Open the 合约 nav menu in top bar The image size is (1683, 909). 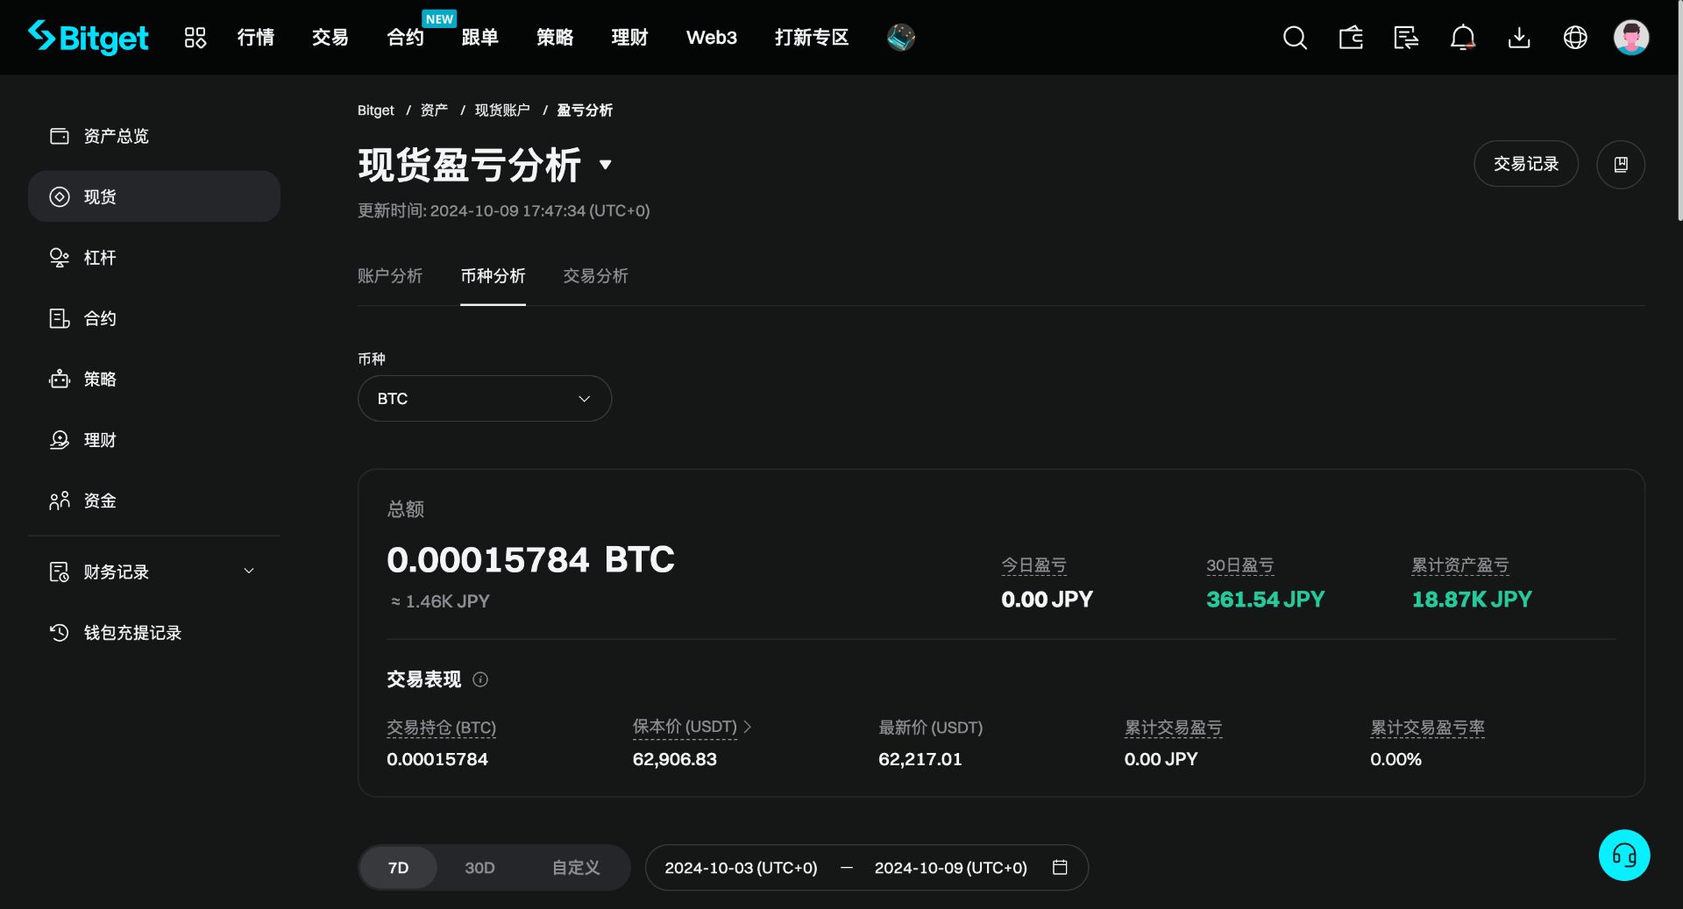point(406,37)
